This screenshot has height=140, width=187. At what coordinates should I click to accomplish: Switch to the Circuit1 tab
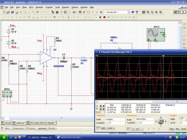pyautogui.click(x=7, y=123)
